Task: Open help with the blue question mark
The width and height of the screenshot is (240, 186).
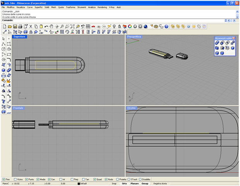Action: pyautogui.click(x=166, y=26)
